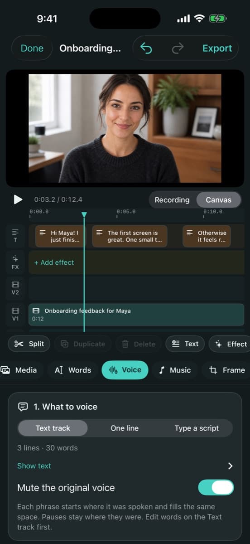
Task: Redo the last edit
Action: pyautogui.click(x=178, y=48)
